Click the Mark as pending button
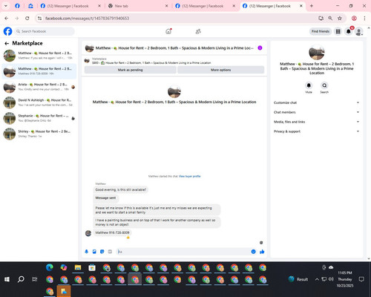Image resolution: width=371 pixels, height=297 pixels. pyautogui.click(x=131, y=70)
